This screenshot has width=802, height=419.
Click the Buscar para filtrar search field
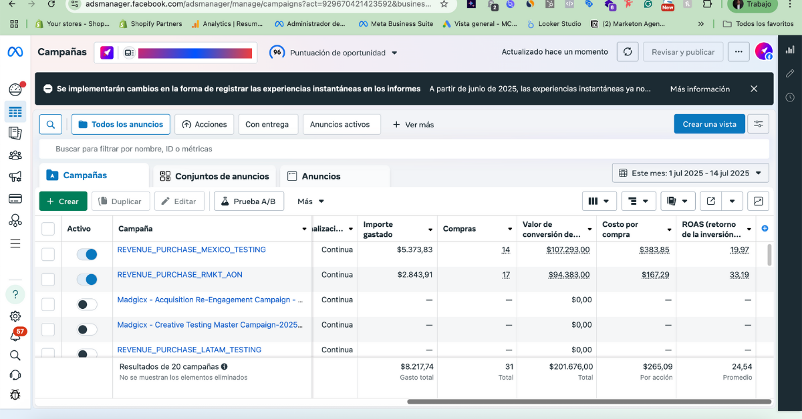coord(404,149)
